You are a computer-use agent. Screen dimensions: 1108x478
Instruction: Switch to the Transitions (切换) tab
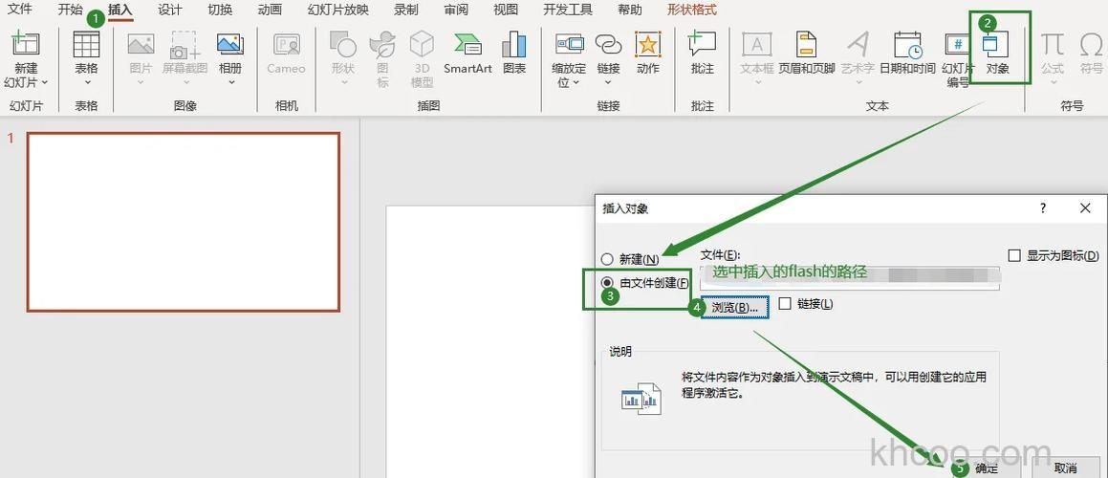[220, 10]
